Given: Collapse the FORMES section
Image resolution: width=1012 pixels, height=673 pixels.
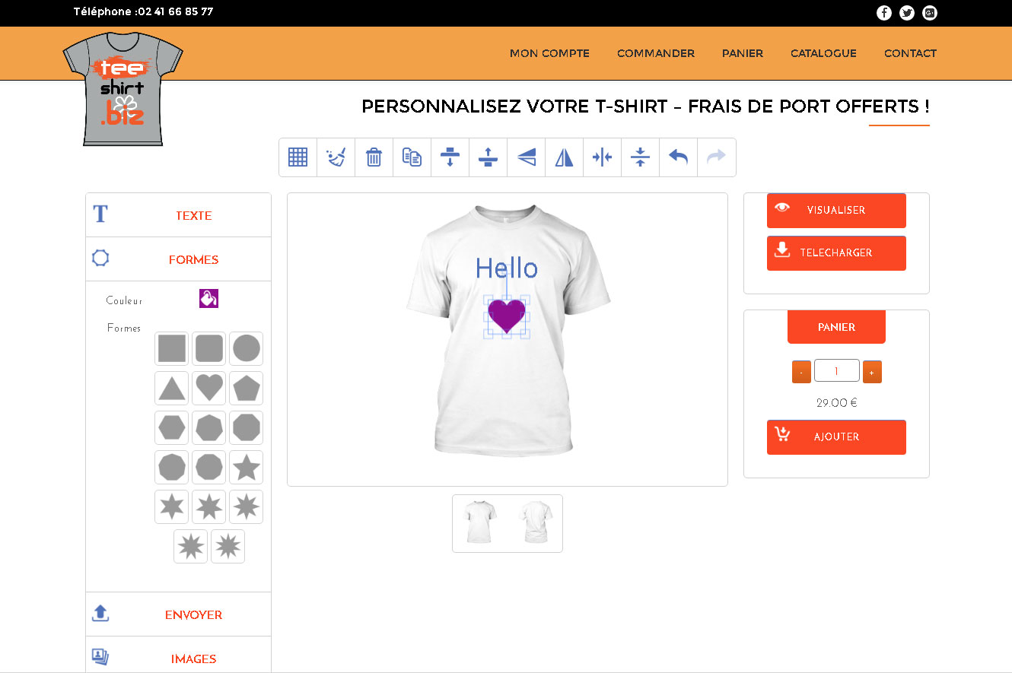Looking at the screenshot, I should [193, 259].
